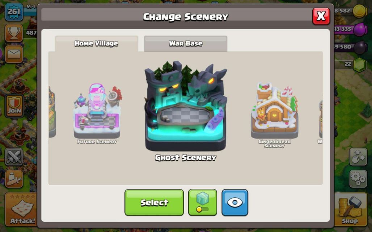Open the mail inbox envelope icon
Image resolution: width=372 pixels, height=232 pixels.
click(x=14, y=54)
